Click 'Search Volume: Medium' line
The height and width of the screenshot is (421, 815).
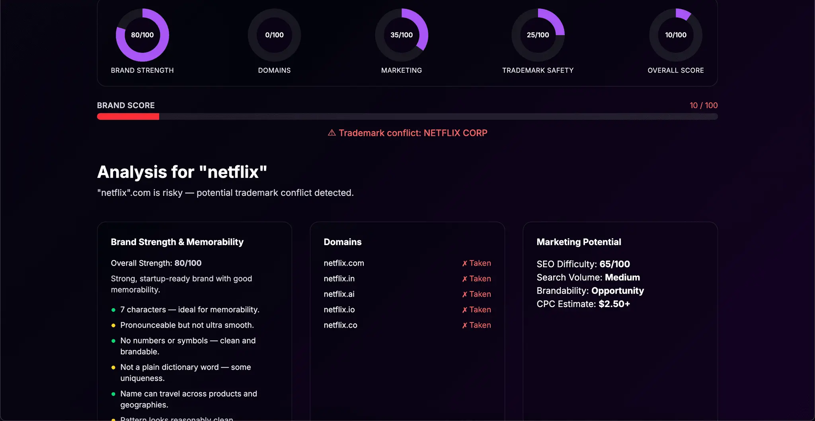[x=588, y=277]
